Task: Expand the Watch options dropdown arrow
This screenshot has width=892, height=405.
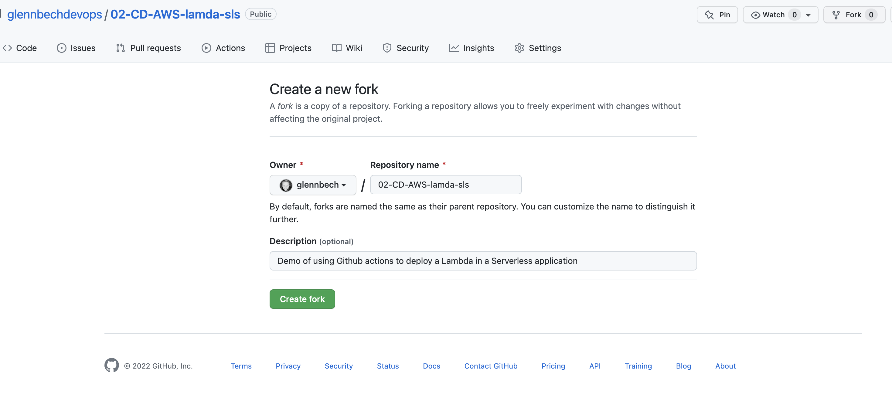Action: pyautogui.click(x=808, y=15)
